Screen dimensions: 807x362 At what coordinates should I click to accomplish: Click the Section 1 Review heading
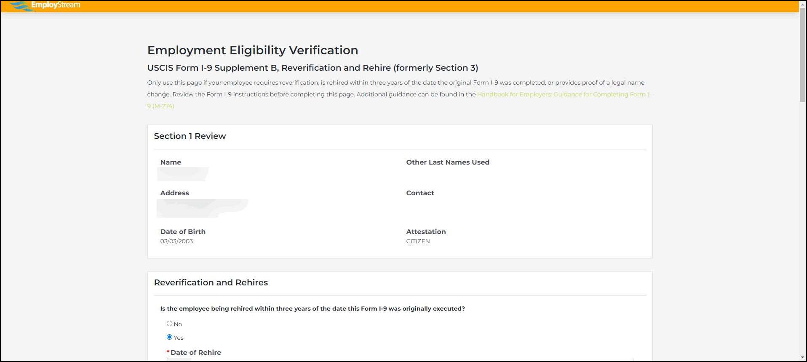190,136
